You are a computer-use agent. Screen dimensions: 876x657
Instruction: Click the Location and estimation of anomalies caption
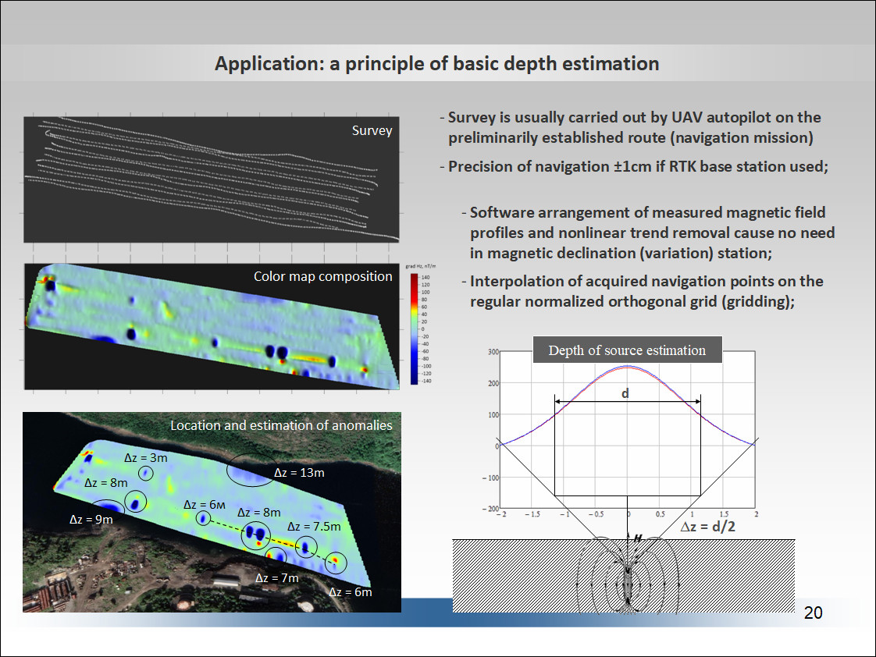tap(281, 425)
